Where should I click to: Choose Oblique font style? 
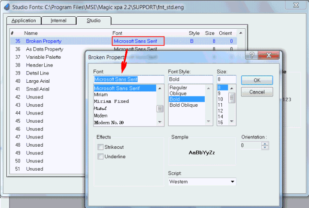pos(178,93)
